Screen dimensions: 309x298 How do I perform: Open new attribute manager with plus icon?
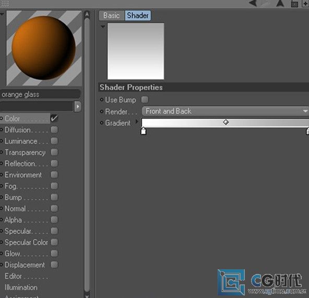click(x=305, y=4)
